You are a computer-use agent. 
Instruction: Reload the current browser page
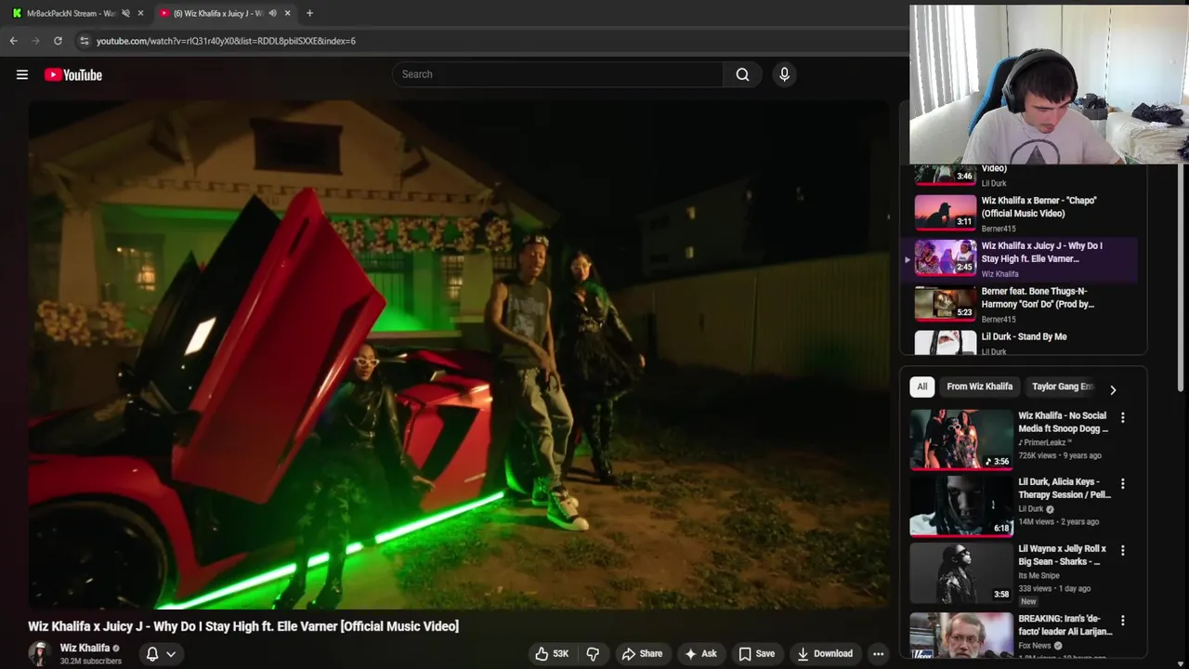[58, 41]
